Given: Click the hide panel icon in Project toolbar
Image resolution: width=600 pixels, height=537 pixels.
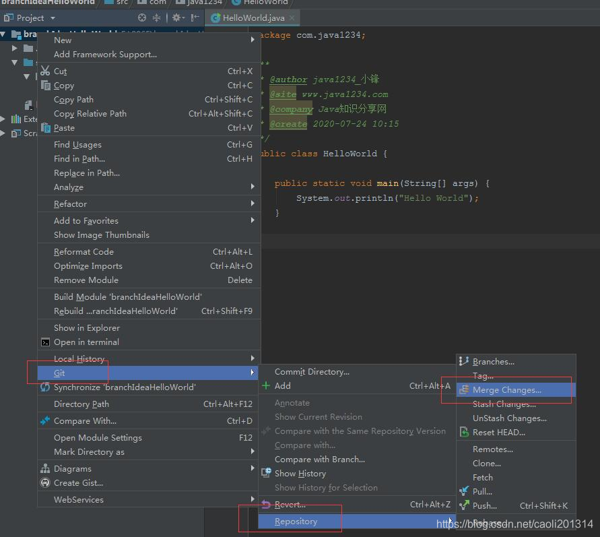Looking at the screenshot, I should tap(195, 18).
